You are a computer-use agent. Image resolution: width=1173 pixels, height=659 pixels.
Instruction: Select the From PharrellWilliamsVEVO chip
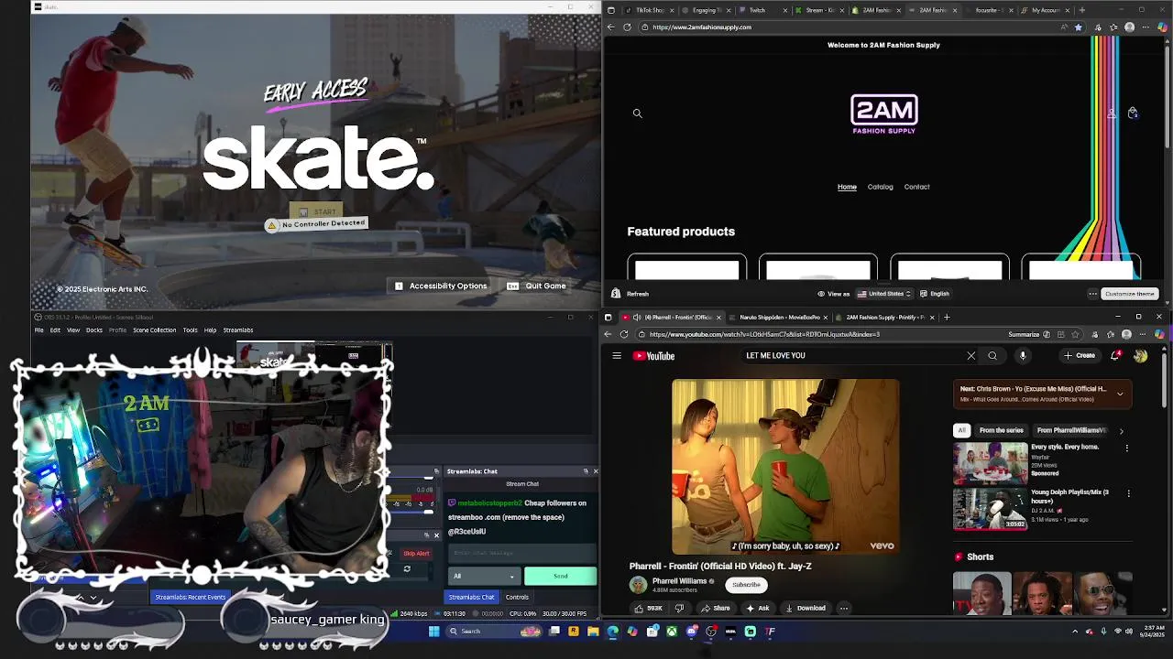pos(1071,430)
